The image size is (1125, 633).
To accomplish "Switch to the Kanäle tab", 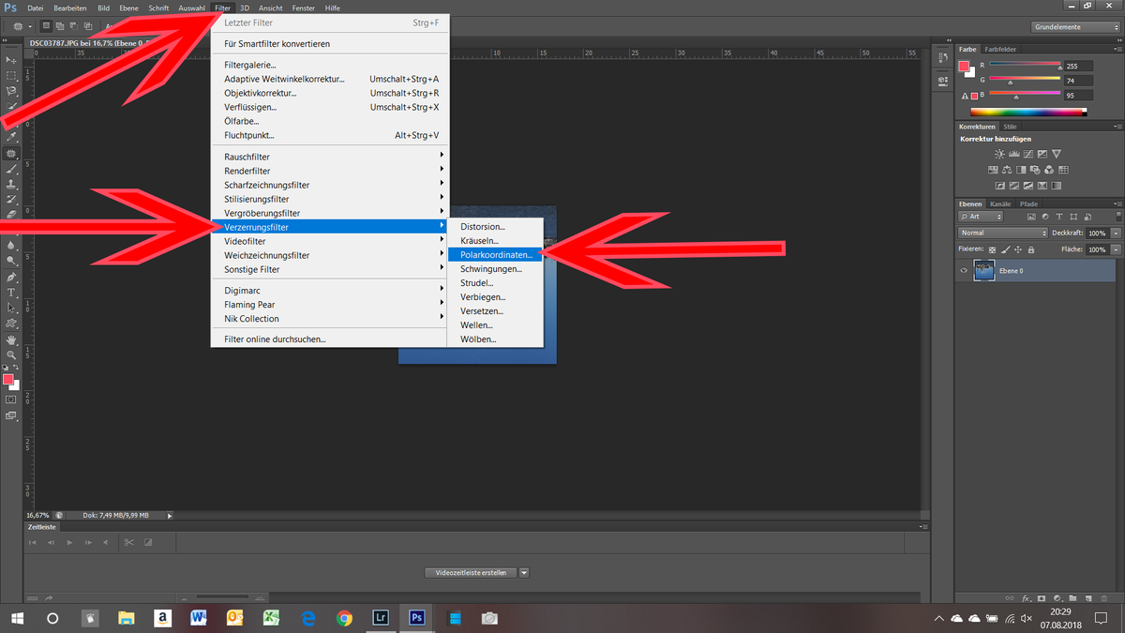I will click(x=999, y=203).
